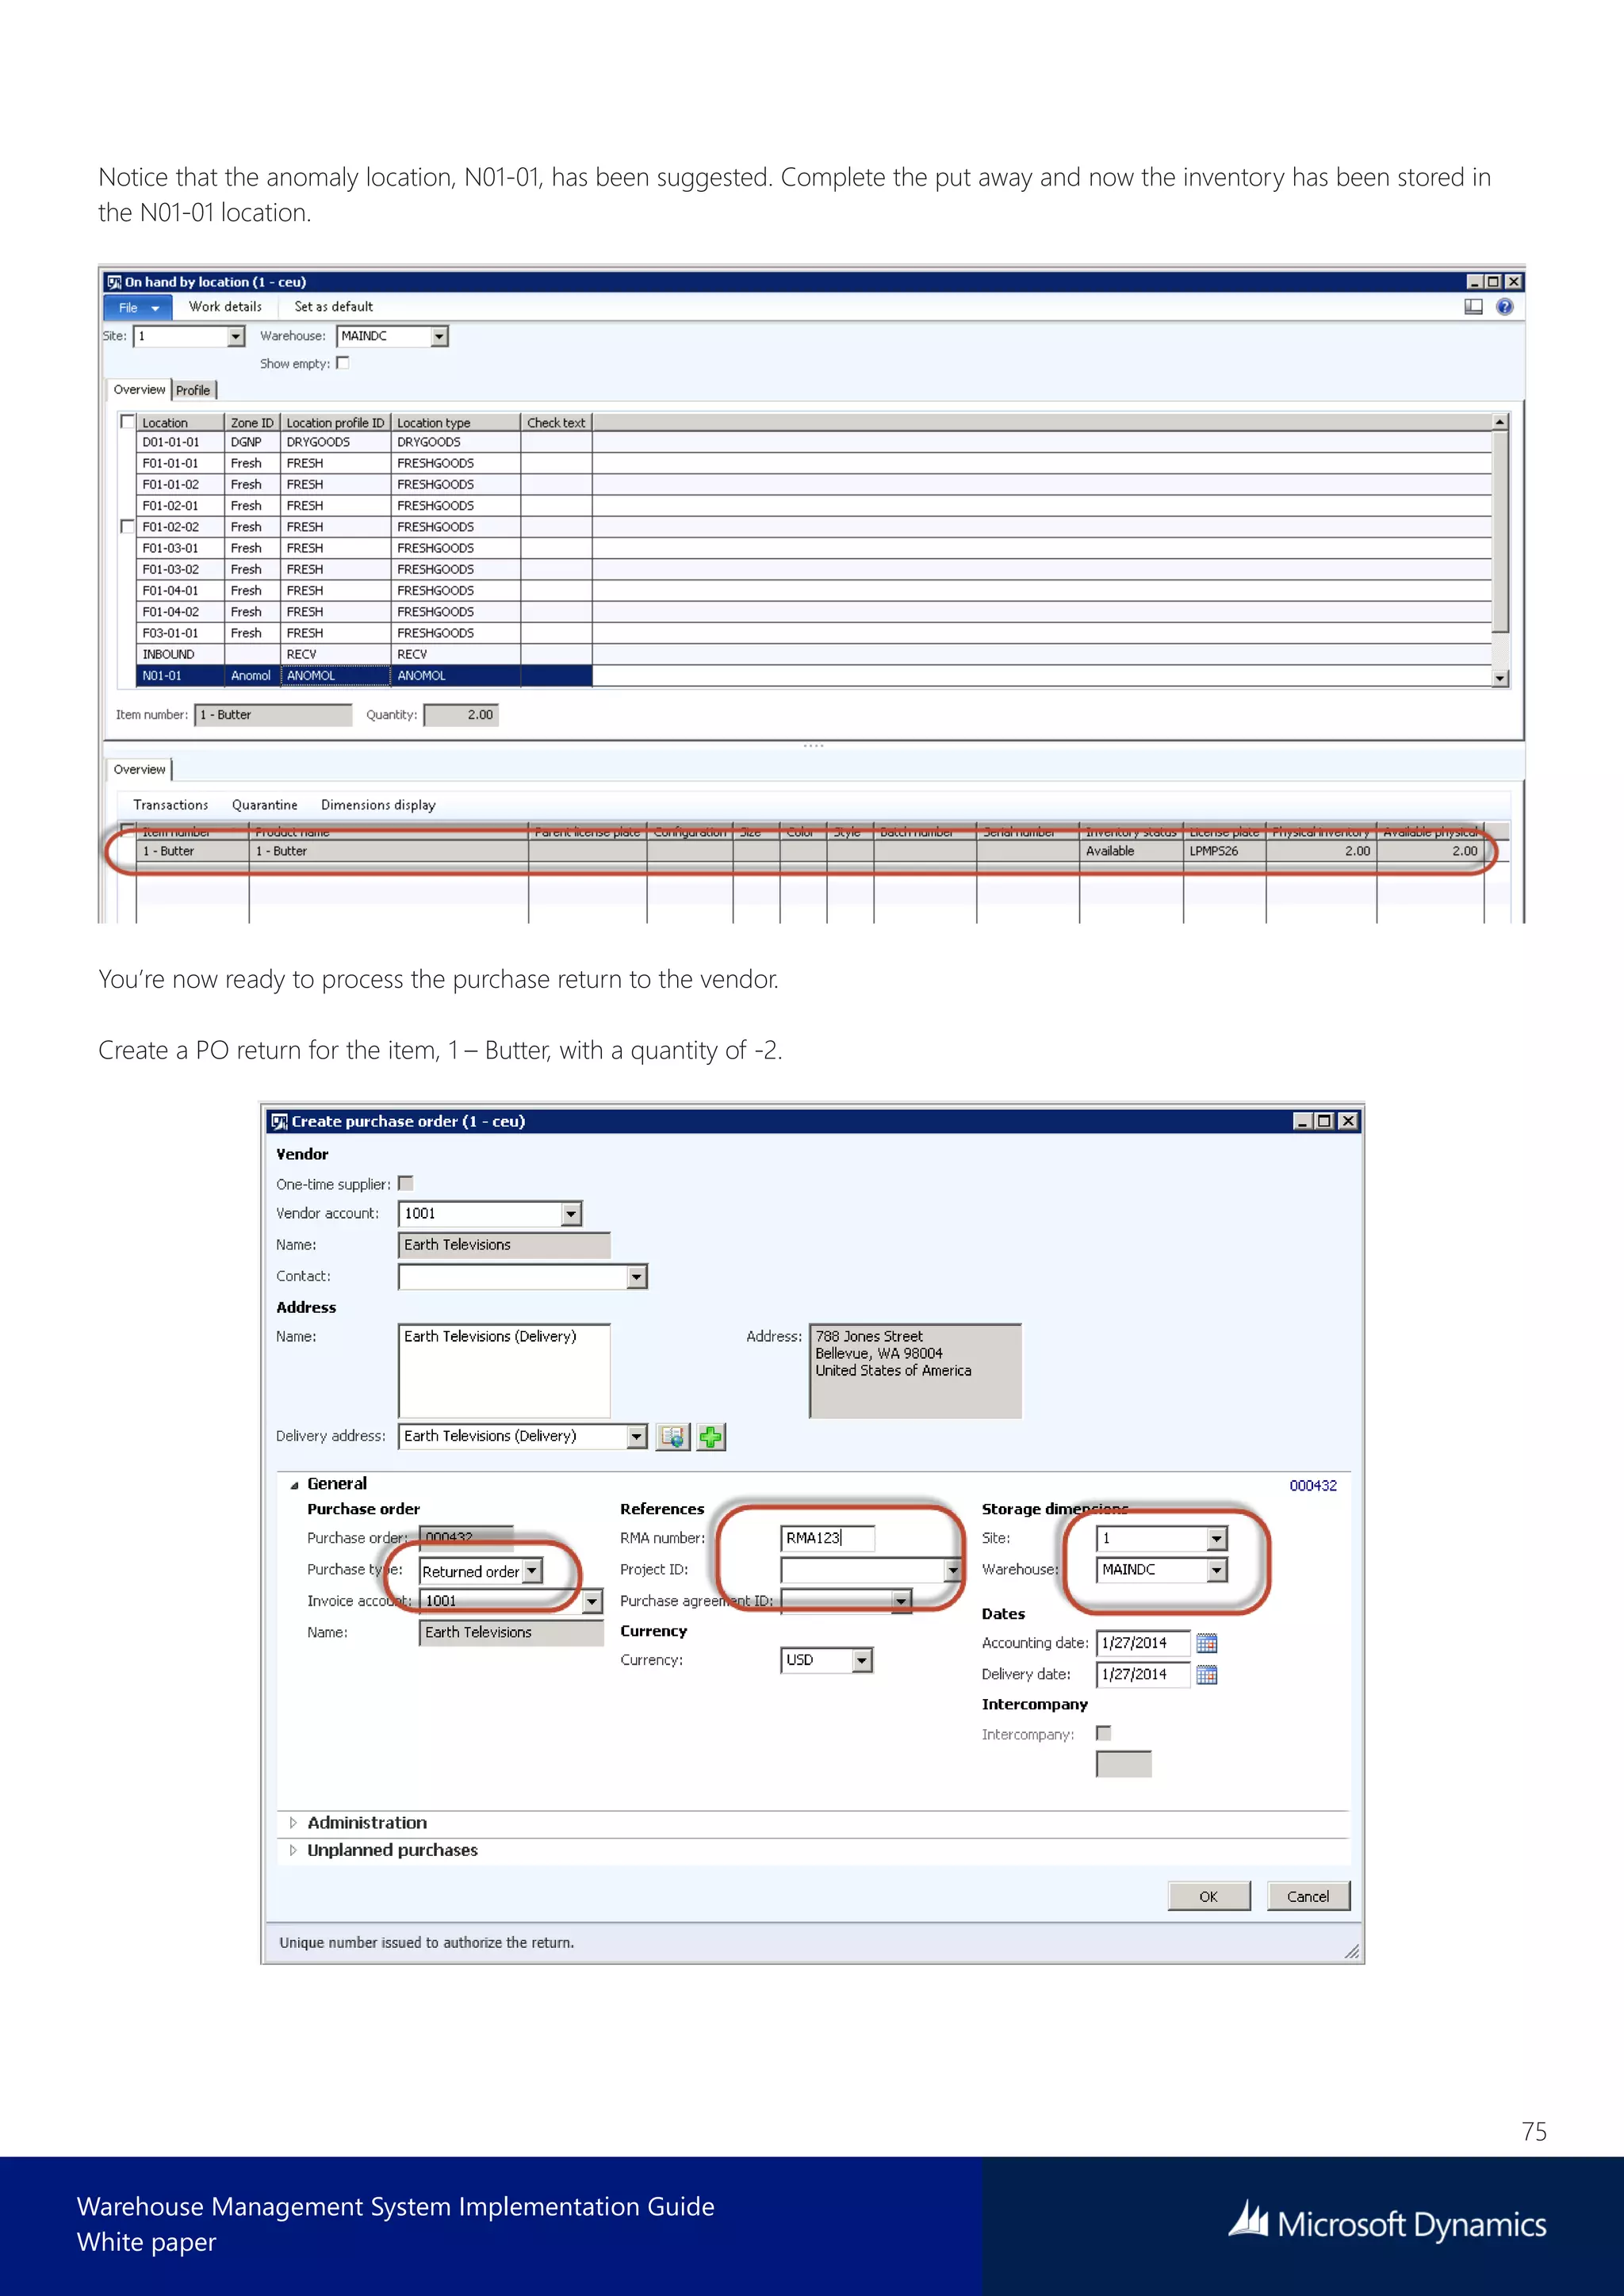The width and height of the screenshot is (1624, 2296).
Task: Click the Quarantine button
Action: 265,805
